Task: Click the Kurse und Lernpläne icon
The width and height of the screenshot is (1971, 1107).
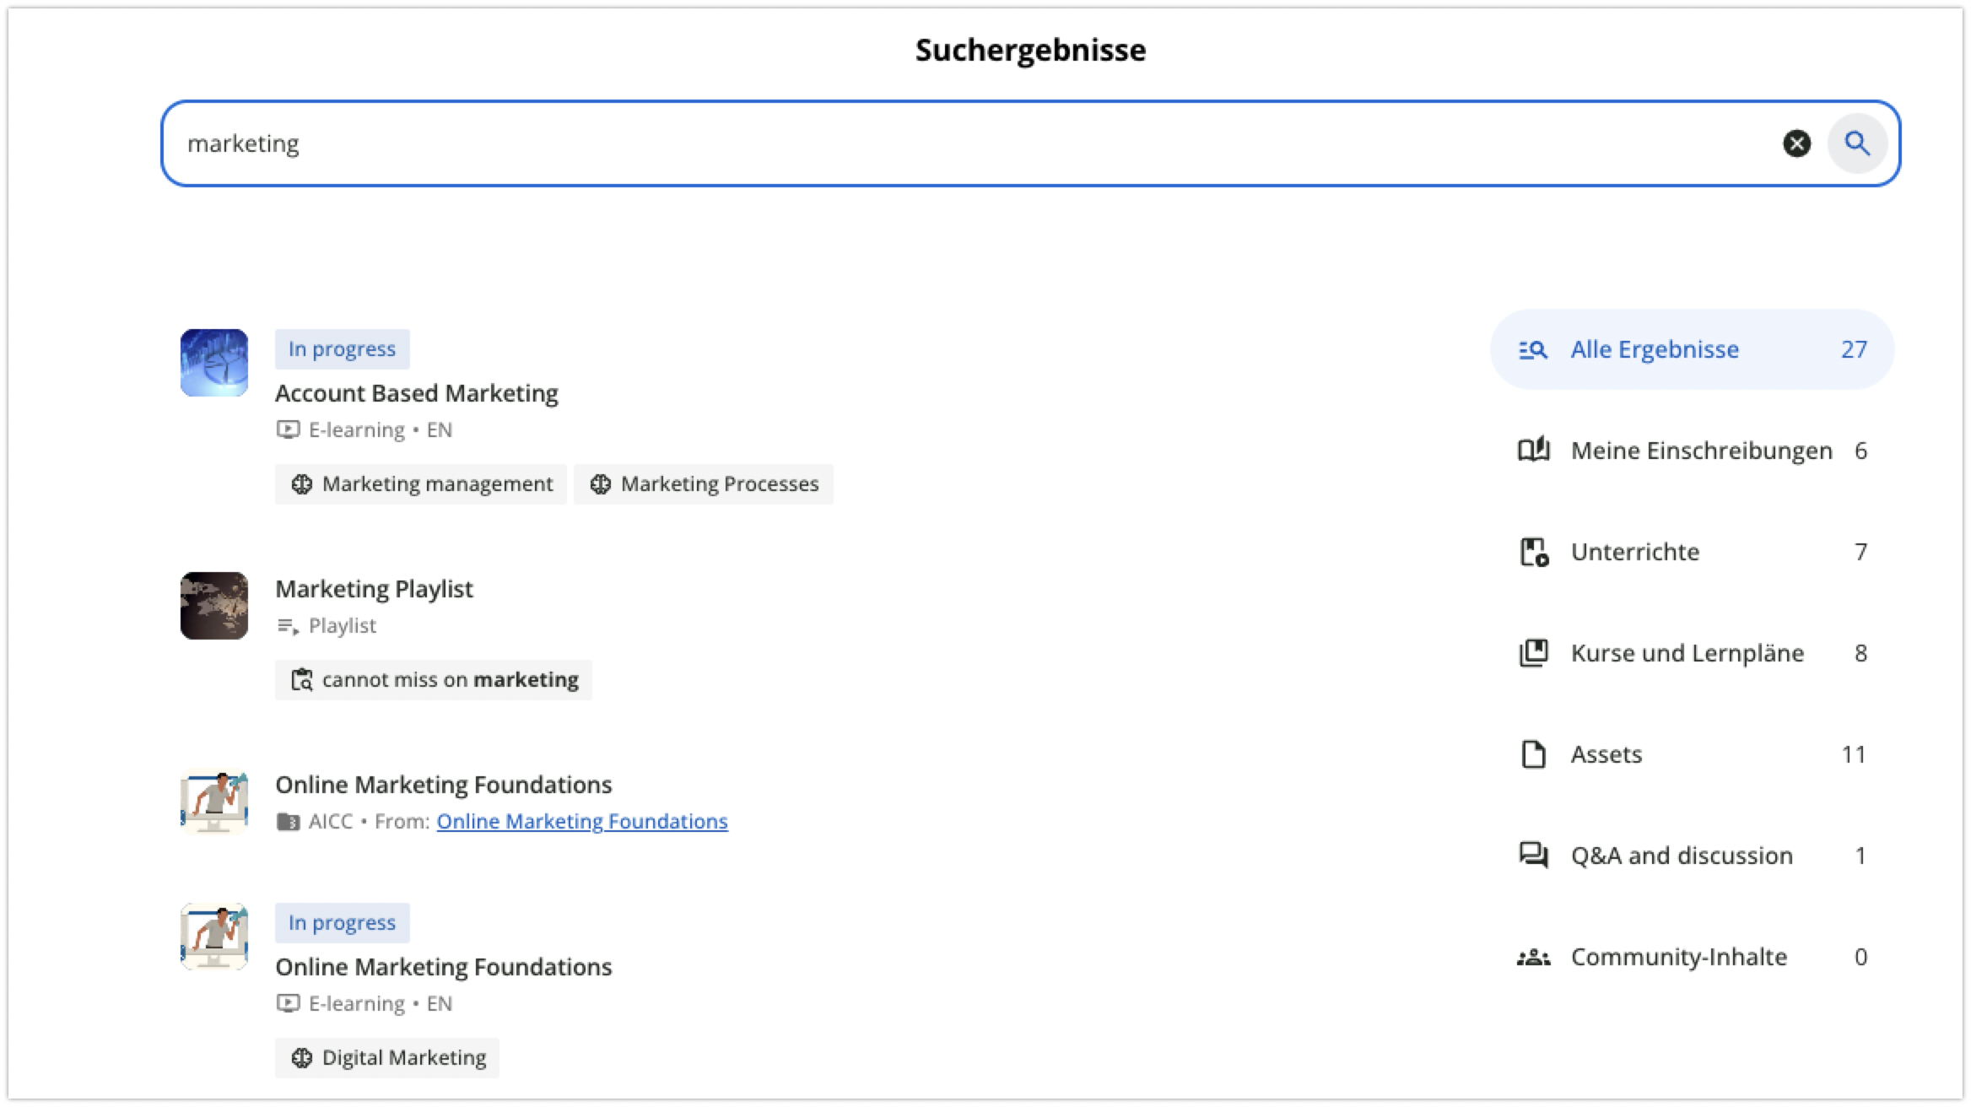Action: [1533, 653]
